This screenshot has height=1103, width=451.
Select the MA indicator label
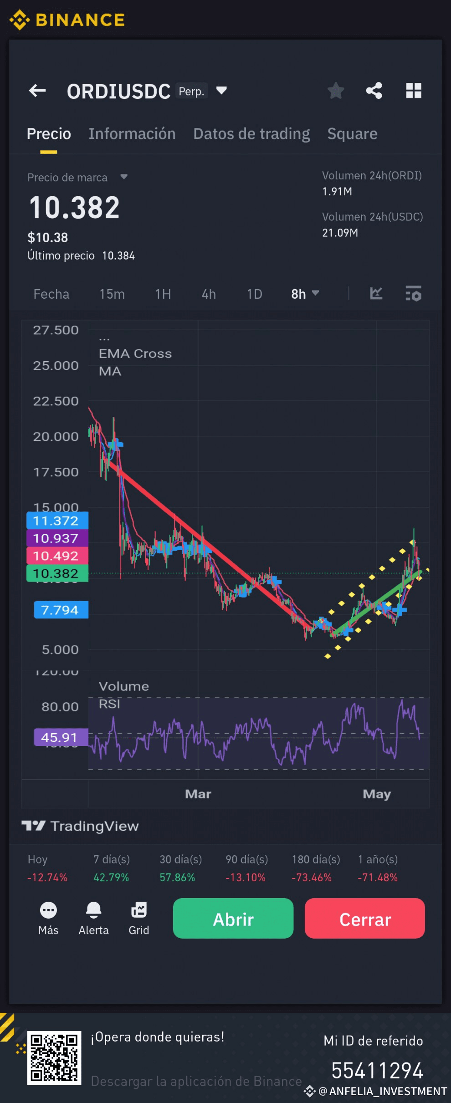(x=110, y=372)
